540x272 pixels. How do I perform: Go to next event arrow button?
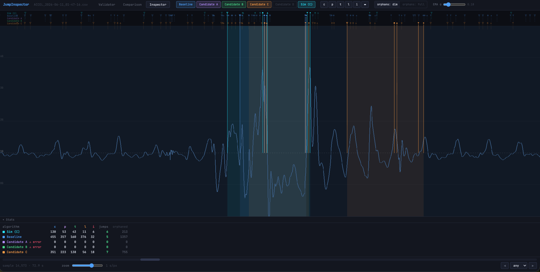pyautogui.click(x=533, y=266)
